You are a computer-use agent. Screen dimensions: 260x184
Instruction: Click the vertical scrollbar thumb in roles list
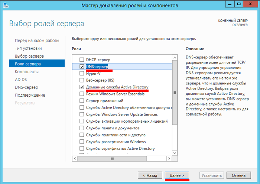point(175,93)
